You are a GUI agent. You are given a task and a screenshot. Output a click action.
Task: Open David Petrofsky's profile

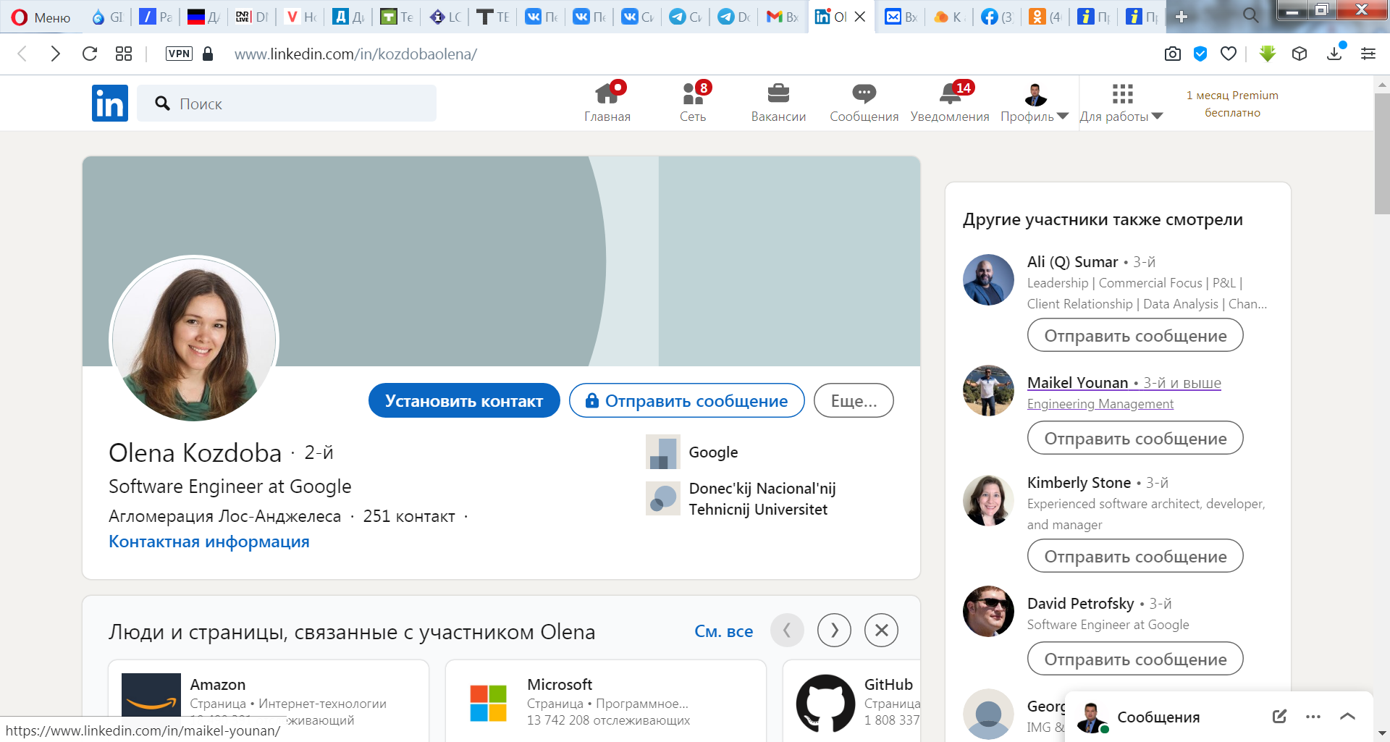1080,604
